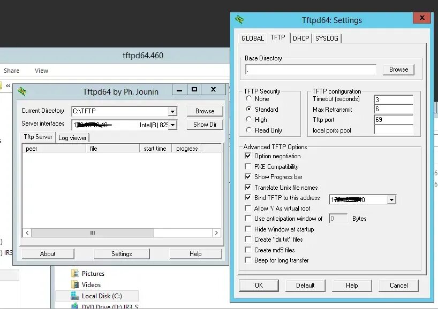Select Read Only TFTP security
Viewport: 438px width, 309px height.
pos(248,130)
